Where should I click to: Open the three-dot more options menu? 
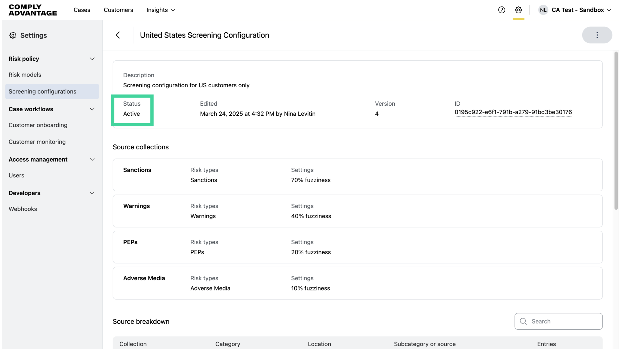[x=597, y=35]
